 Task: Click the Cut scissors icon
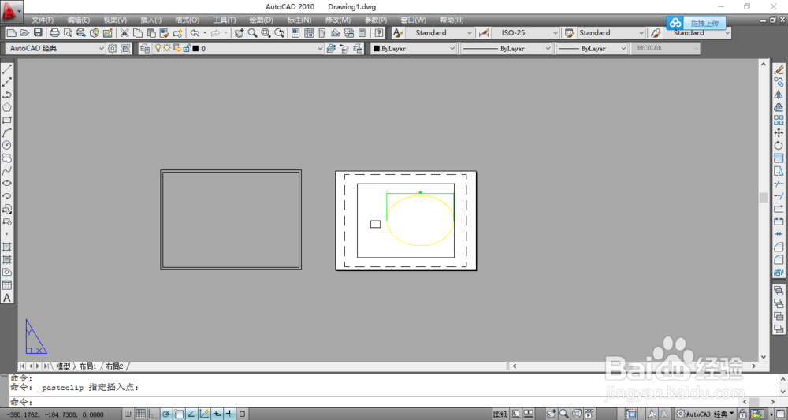click(x=125, y=32)
